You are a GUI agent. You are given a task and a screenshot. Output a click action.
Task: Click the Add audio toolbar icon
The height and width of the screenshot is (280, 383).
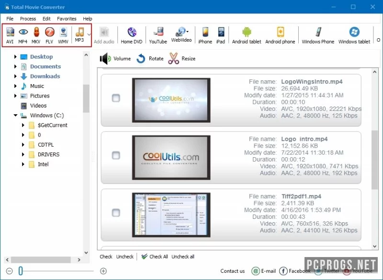point(104,35)
